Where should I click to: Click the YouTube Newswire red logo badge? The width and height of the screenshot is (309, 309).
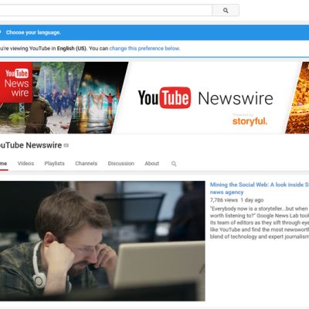(x=16, y=83)
